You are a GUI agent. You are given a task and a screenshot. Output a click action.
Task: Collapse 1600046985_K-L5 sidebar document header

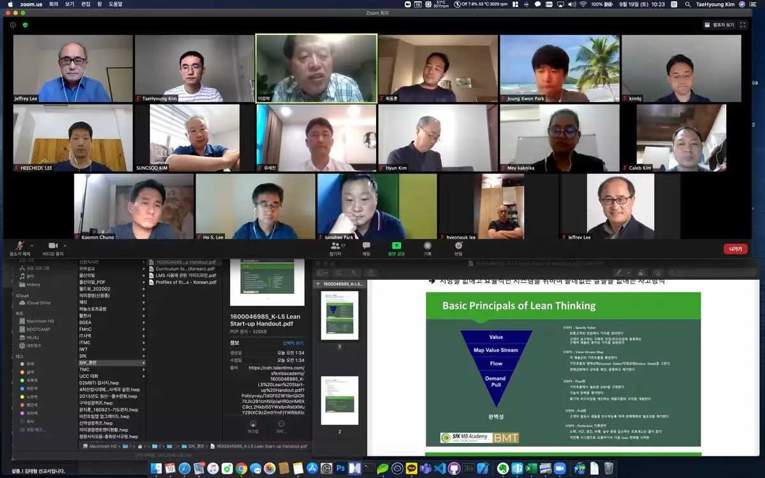[318, 284]
